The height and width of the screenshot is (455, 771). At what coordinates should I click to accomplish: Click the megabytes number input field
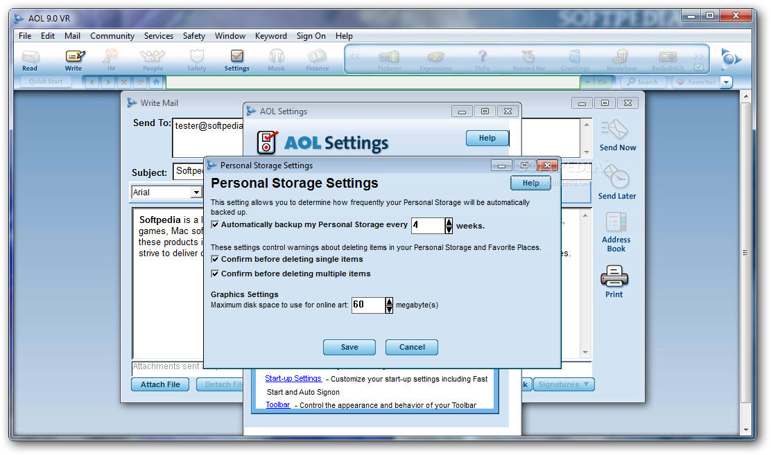(368, 305)
